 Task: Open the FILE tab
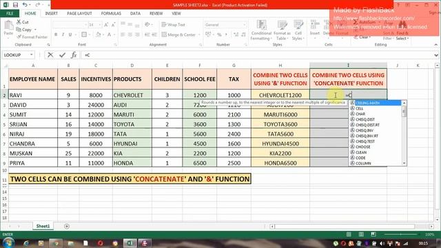10,14
